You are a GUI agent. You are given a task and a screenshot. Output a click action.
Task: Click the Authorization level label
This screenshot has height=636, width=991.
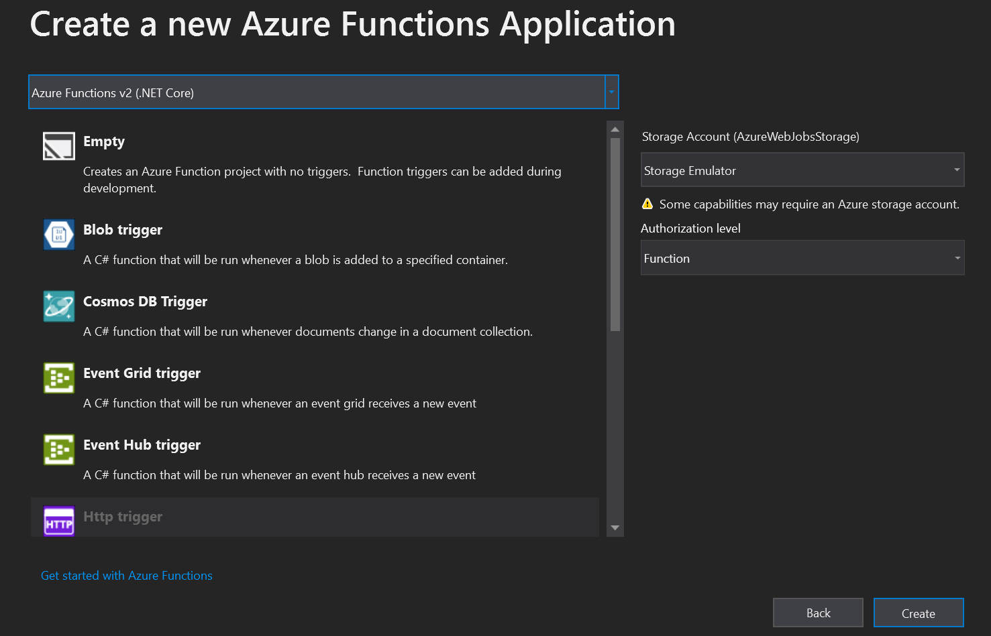tap(690, 229)
